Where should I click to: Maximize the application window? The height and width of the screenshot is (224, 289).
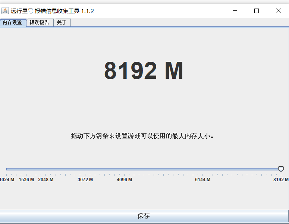tap(257, 11)
